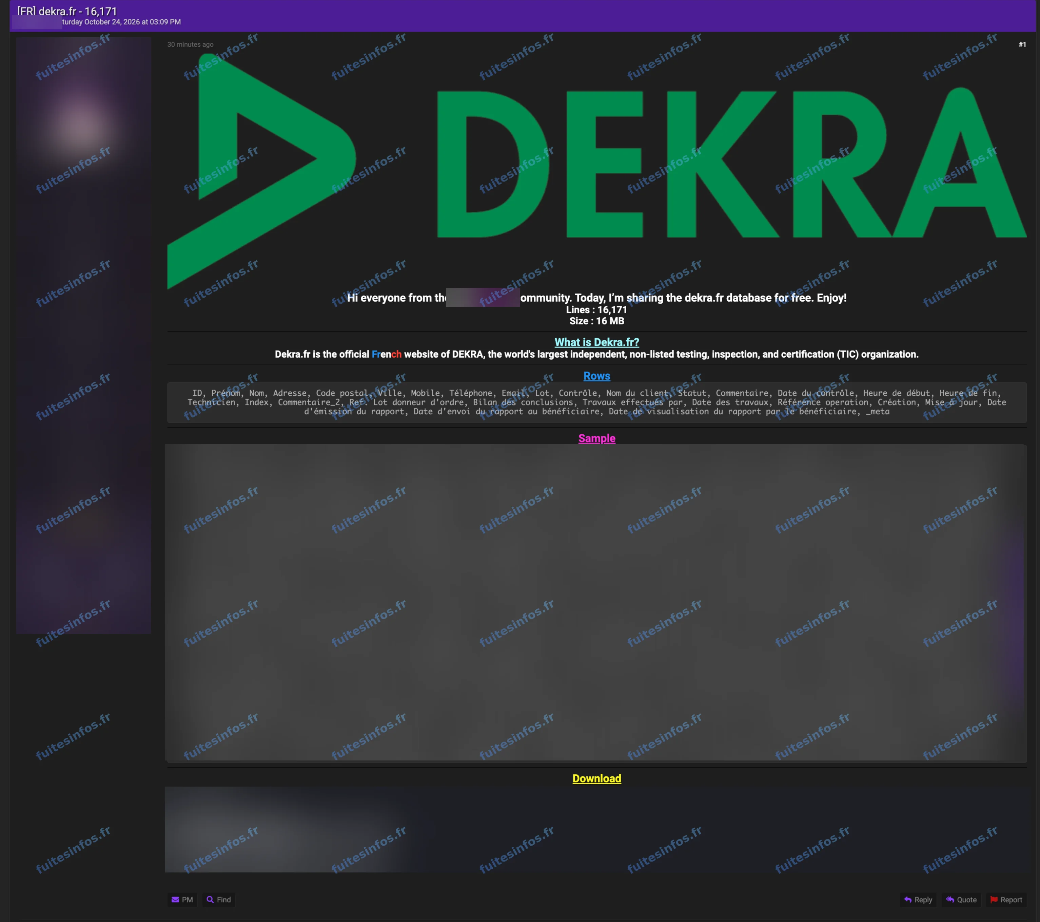Report this post
The height and width of the screenshot is (922, 1040).
click(x=1006, y=900)
